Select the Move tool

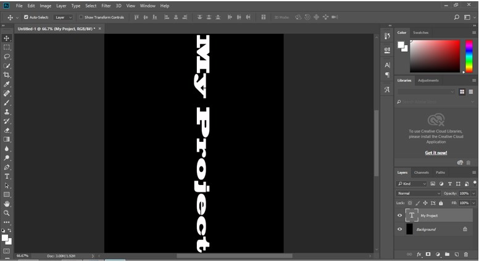[x=6, y=38]
